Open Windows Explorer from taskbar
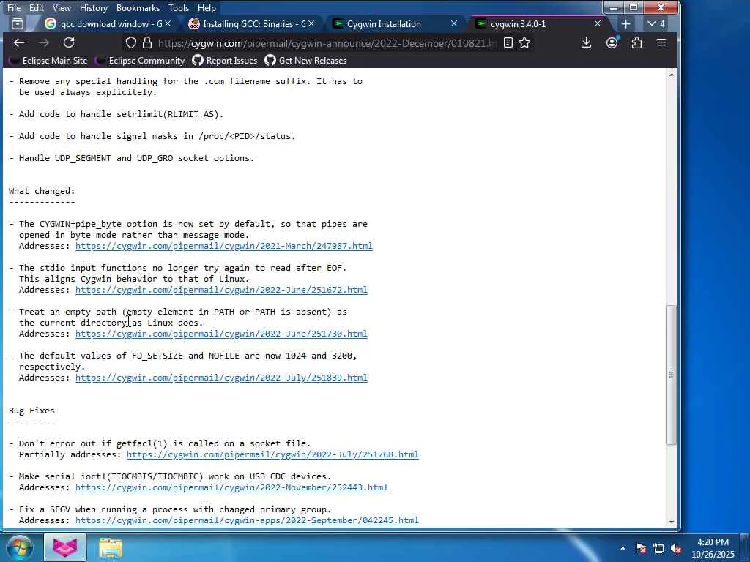 111,547
